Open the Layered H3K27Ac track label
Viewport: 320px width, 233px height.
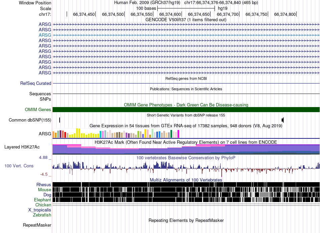[x=22, y=147]
